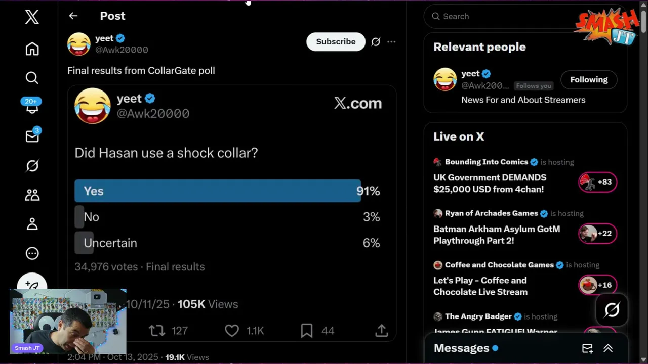Expand the Messages drawer with double chevron
Screen dimensions: 648x364
(x=608, y=348)
